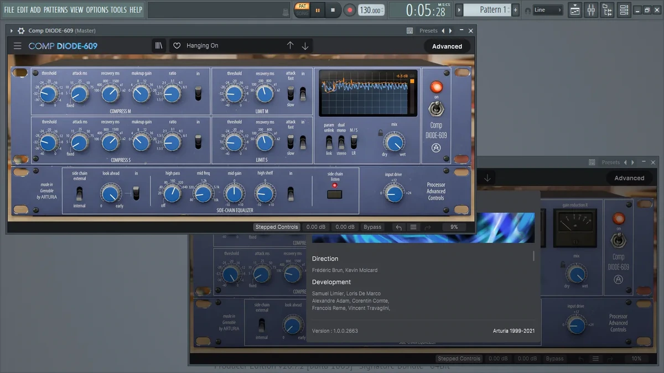Go to next preset in title bar
This screenshot has height=373, width=664.
point(450,31)
